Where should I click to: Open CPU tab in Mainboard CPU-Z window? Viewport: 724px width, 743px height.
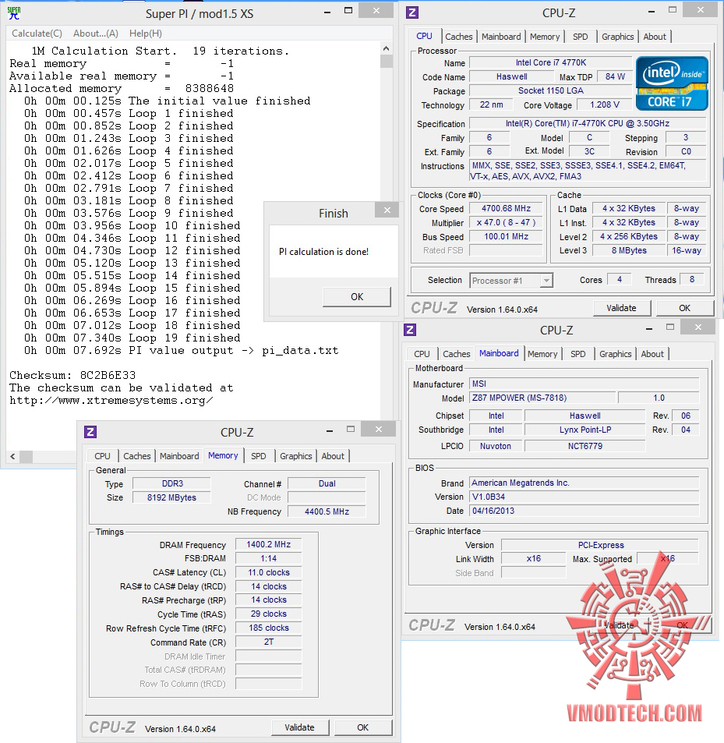click(422, 354)
